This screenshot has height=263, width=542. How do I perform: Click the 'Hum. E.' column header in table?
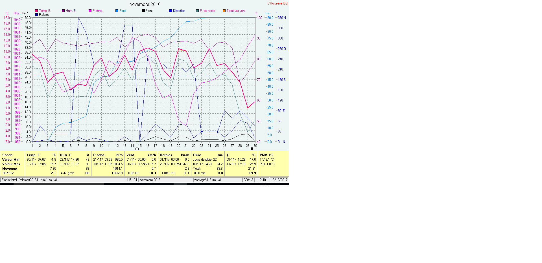(66, 155)
